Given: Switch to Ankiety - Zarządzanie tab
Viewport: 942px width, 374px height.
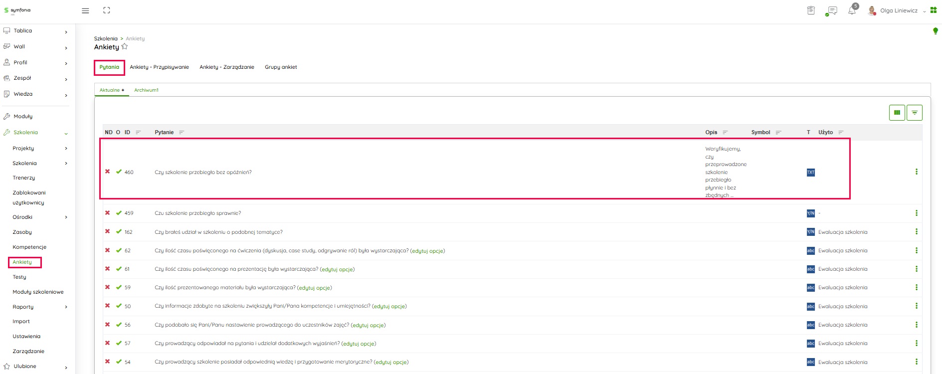Looking at the screenshot, I should coord(226,67).
